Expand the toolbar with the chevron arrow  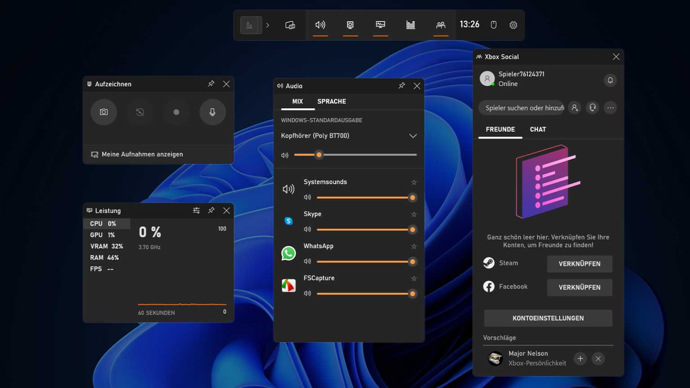coord(268,25)
